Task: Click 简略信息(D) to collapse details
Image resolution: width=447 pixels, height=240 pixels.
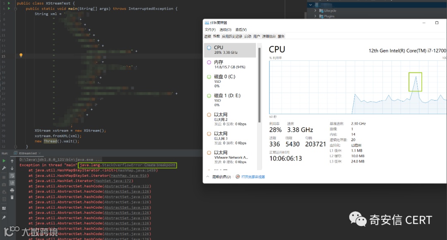Action: point(219,177)
